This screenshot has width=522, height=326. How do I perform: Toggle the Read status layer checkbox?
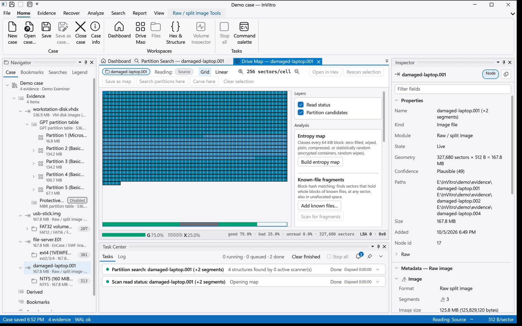tap(301, 105)
